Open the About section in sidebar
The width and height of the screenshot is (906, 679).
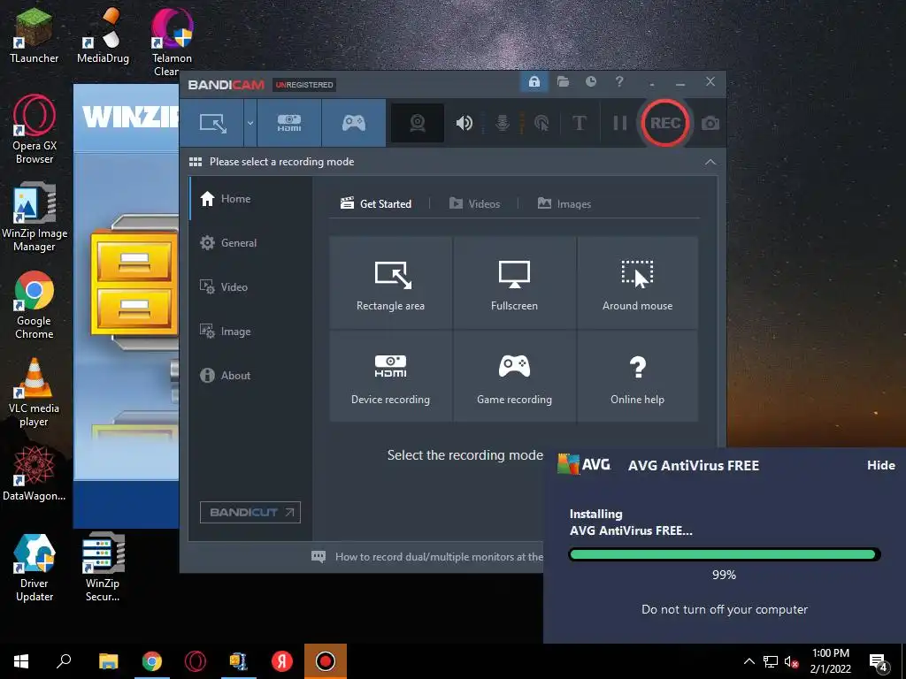click(x=250, y=375)
